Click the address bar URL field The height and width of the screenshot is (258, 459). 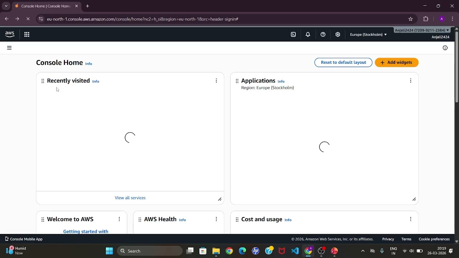226,19
